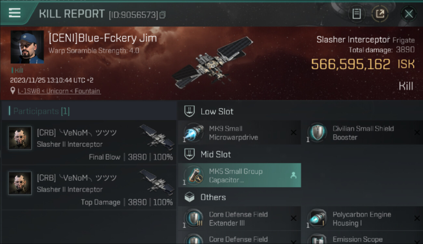Select the MK5 Small Group Capacitor item
Image resolution: width=423 pixels, height=244 pixels.
(239, 175)
